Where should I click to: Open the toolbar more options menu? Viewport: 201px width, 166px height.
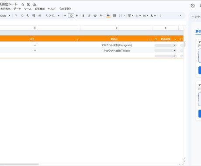[161, 16]
